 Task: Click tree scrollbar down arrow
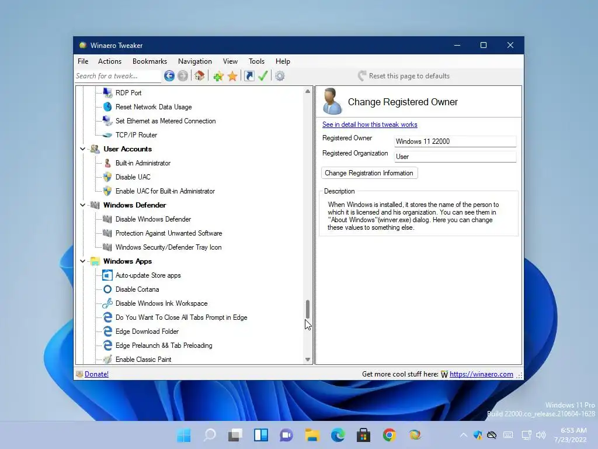308,360
